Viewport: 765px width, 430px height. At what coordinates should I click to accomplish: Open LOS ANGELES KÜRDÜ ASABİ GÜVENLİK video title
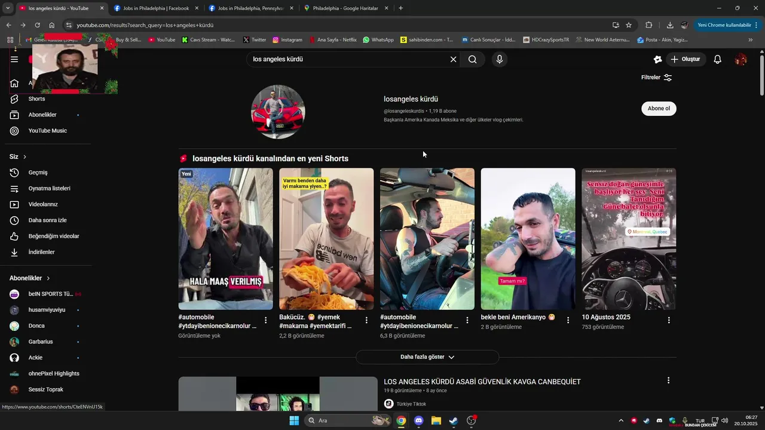[x=482, y=382]
